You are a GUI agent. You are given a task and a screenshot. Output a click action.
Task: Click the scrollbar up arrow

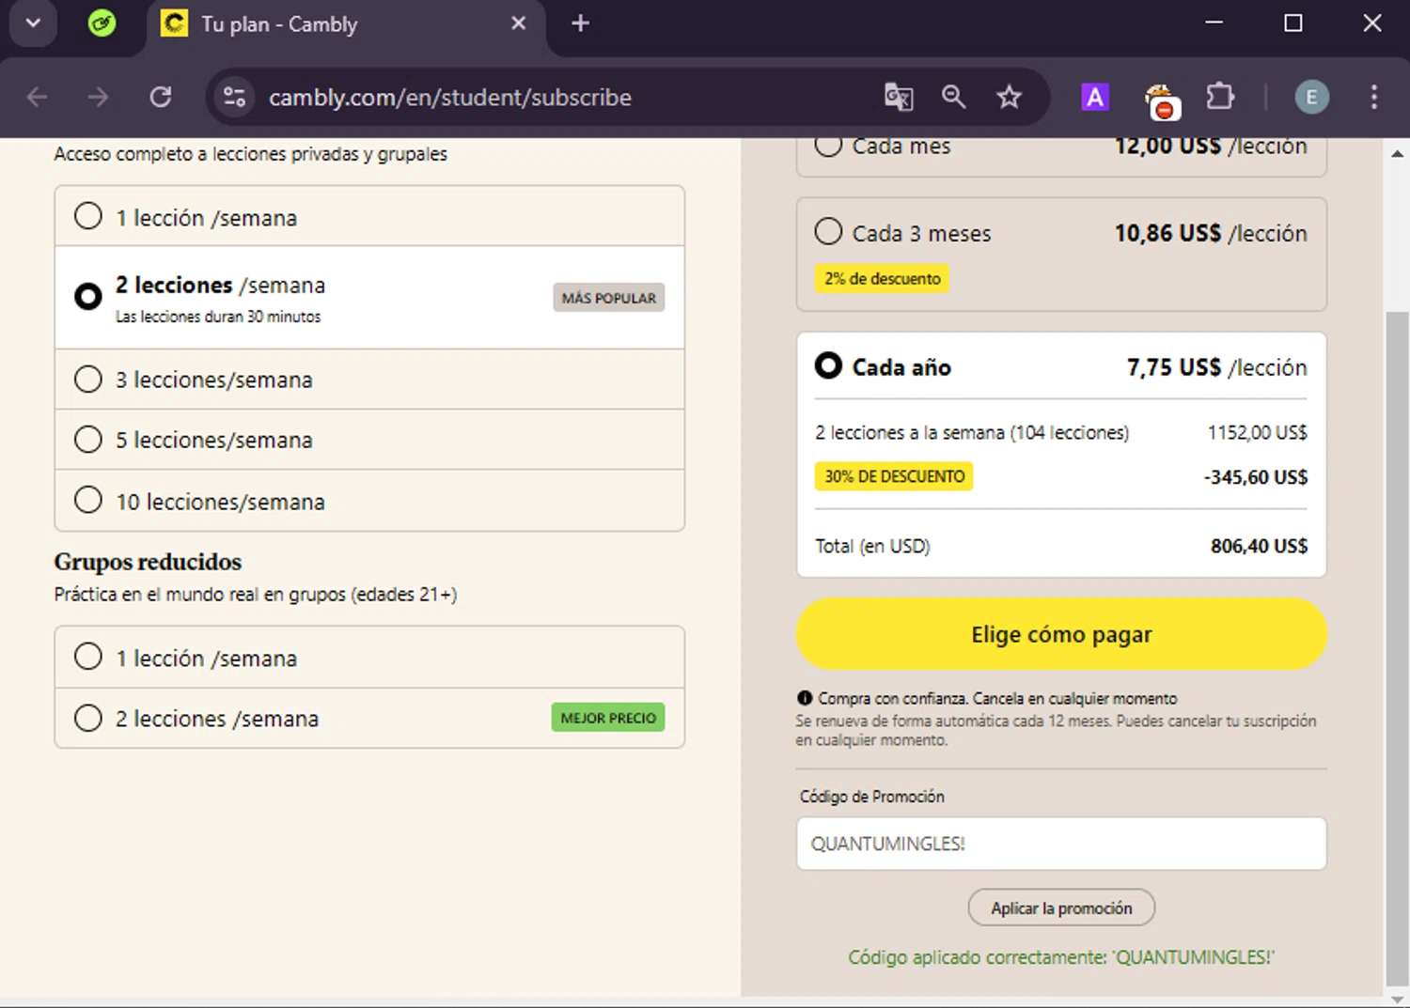pyautogui.click(x=1398, y=153)
